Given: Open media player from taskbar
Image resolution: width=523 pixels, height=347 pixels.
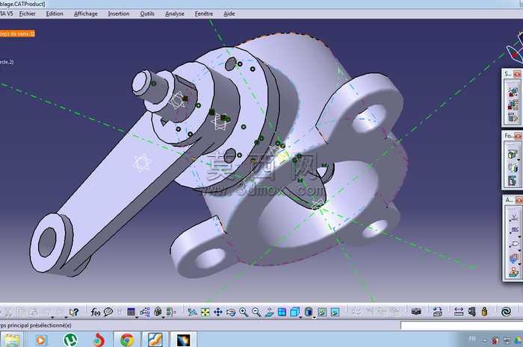Looking at the screenshot, I should click(x=41, y=340).
